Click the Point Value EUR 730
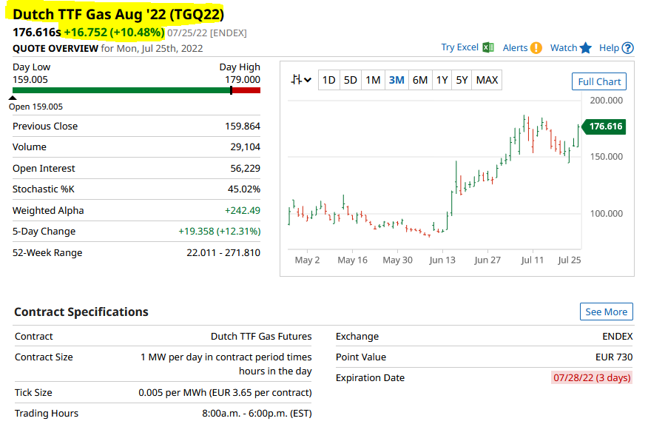The width and height of the screenshot is (648, 424). coord(614,357)
